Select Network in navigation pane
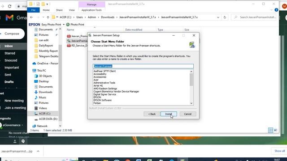This screenshot has width=287, height=161. [40, 126]
